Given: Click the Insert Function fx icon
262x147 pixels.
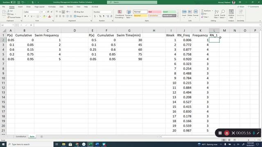Looking at the screenshot, I should [x=31, y=25].
